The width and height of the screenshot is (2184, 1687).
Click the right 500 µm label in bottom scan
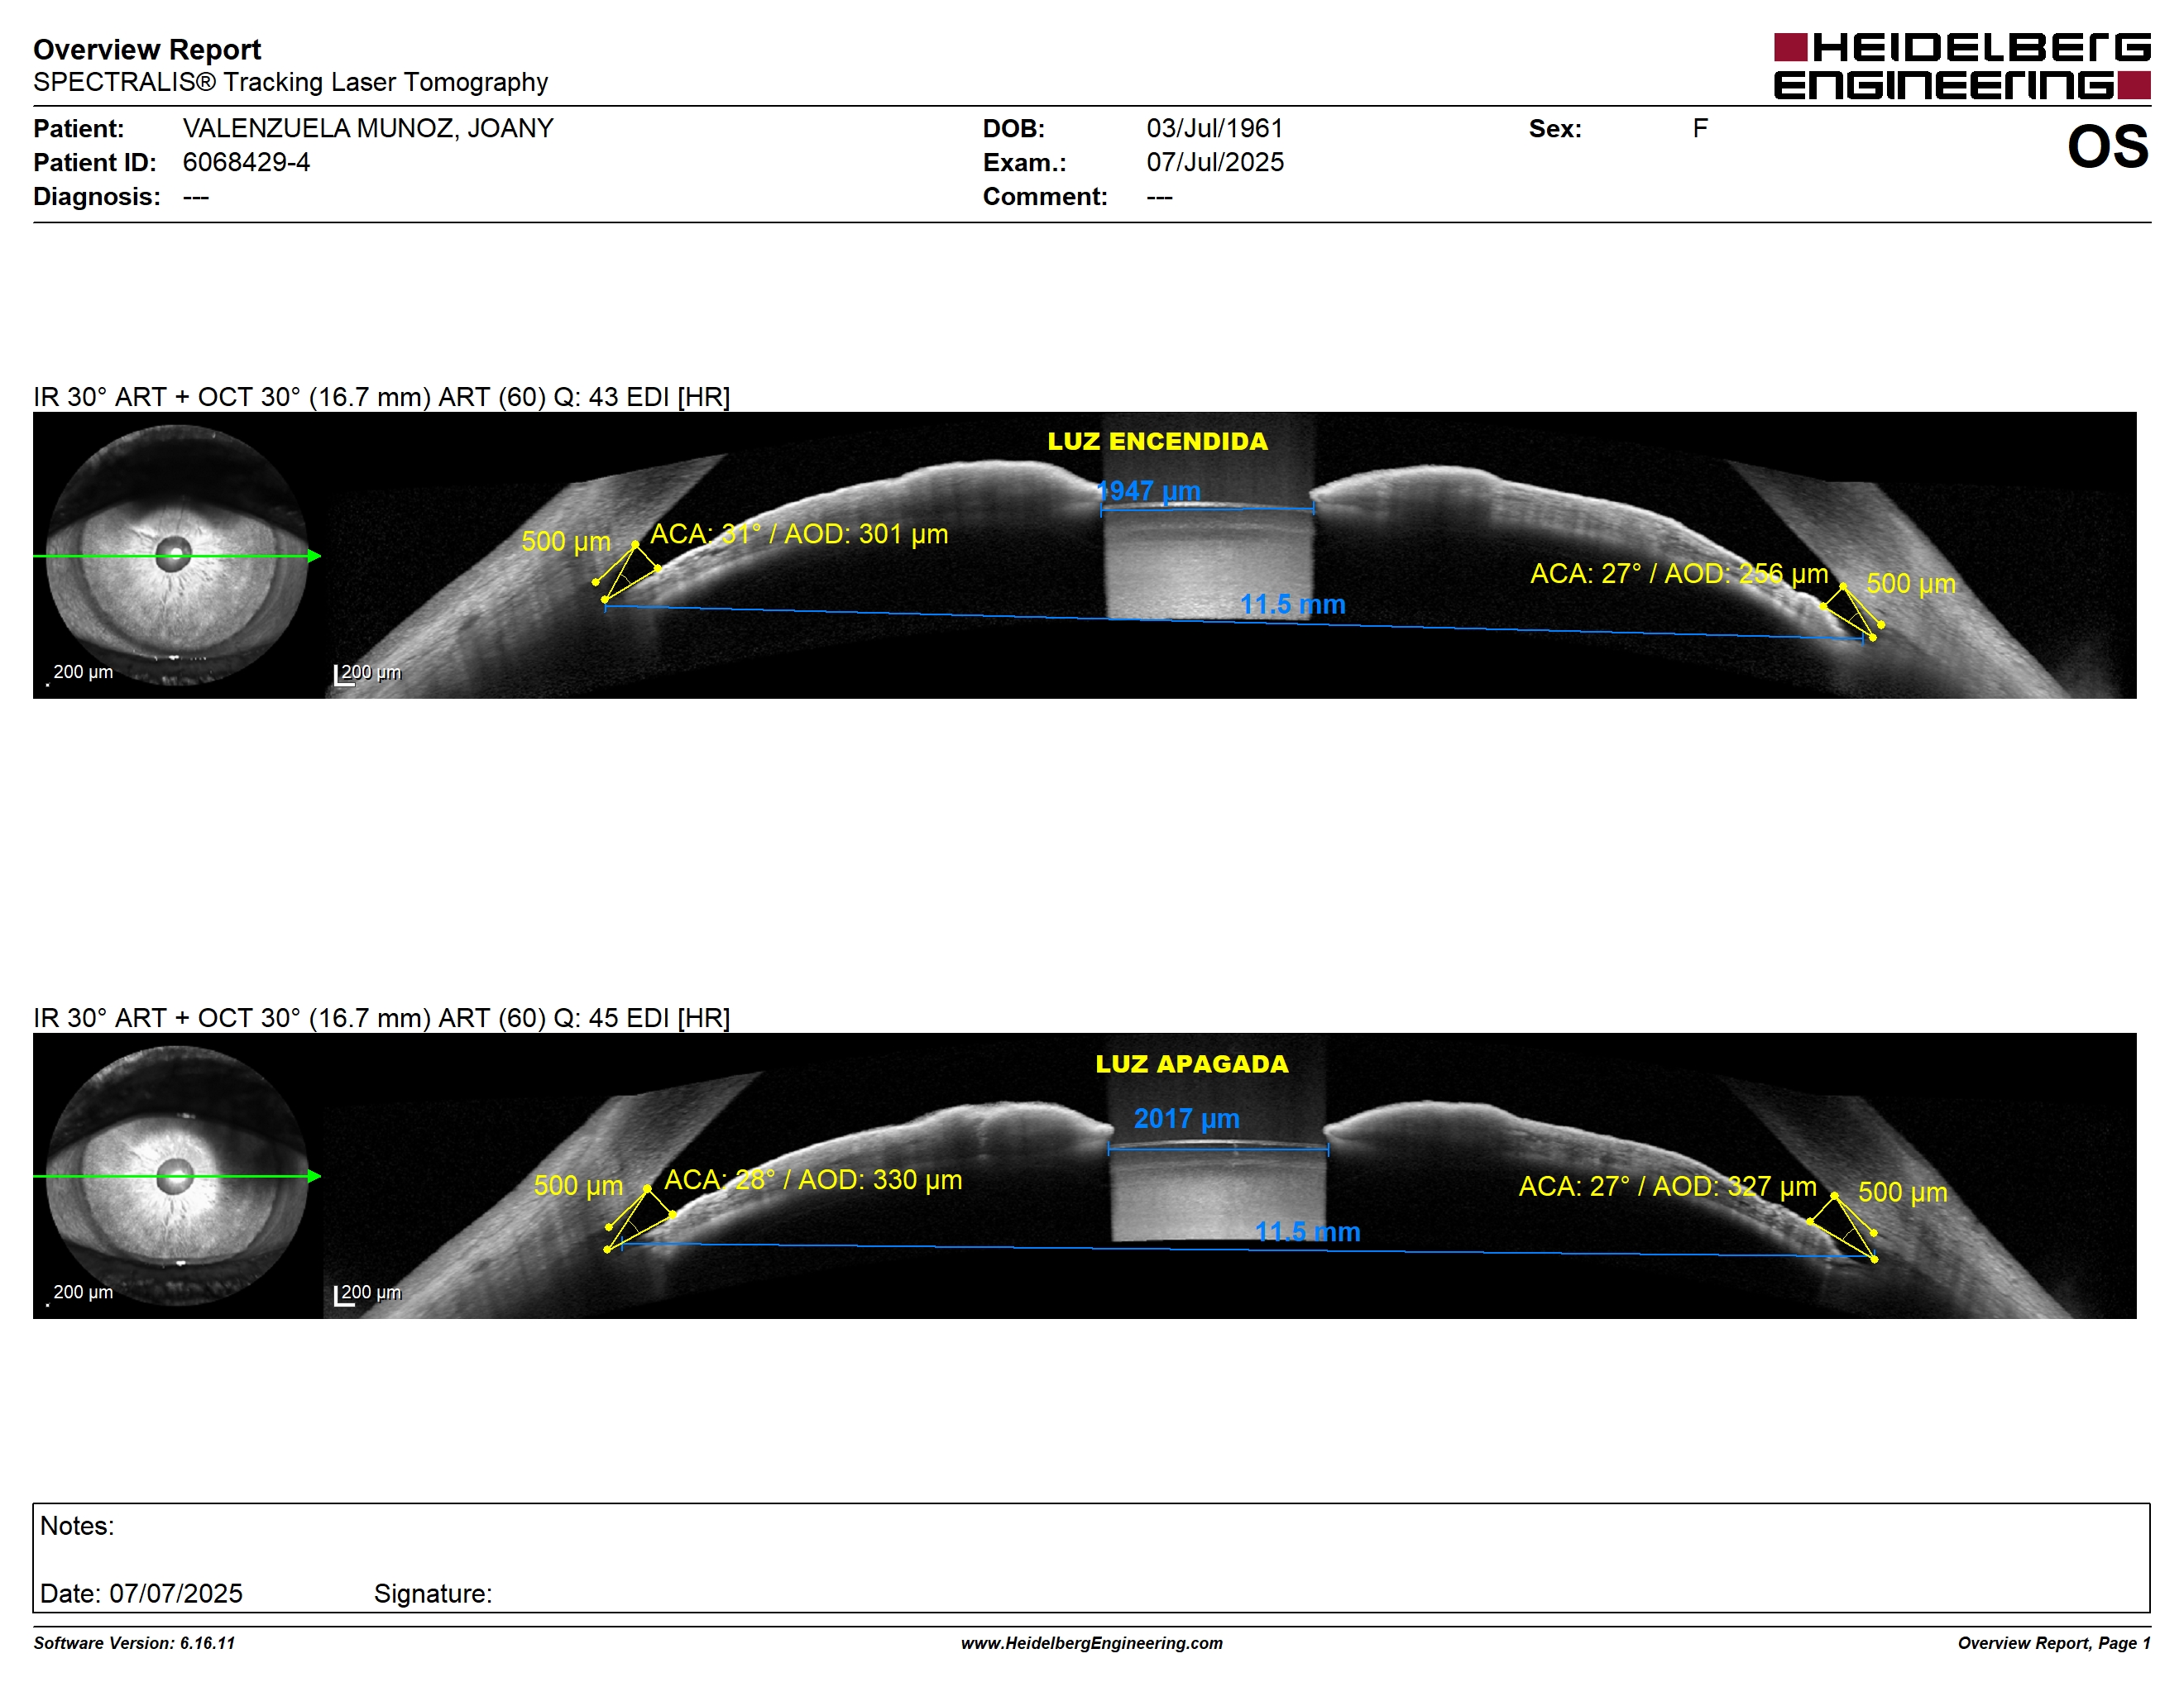(1902, 1192)
